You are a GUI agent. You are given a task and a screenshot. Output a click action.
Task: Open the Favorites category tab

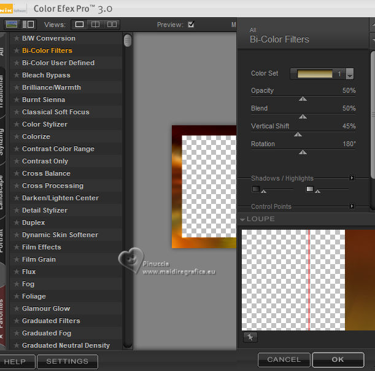[x=2, y=316]
